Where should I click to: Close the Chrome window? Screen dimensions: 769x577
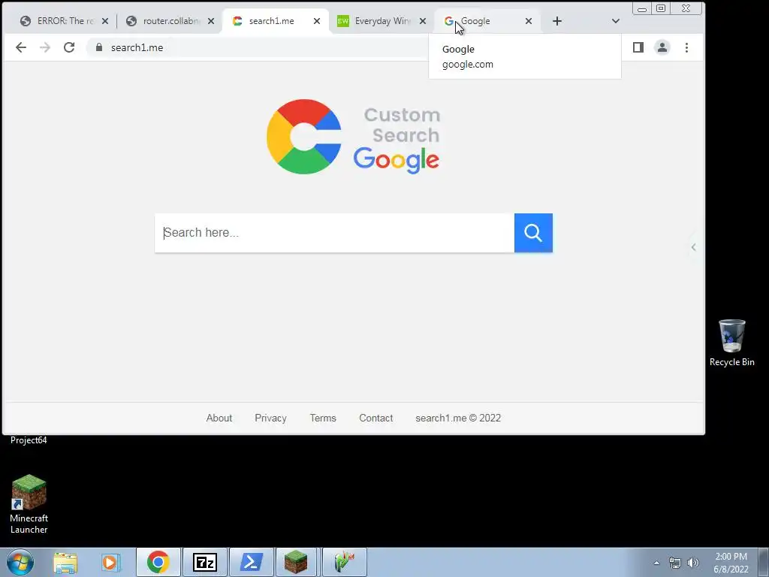pyautogui.click(x=686, y=8)
